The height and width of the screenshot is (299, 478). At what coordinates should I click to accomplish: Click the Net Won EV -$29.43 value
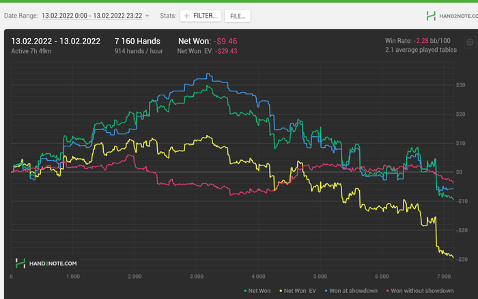tap(226, 51)
